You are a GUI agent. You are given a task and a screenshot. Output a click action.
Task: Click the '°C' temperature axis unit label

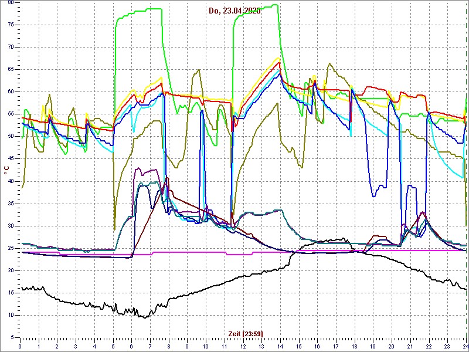6,171
